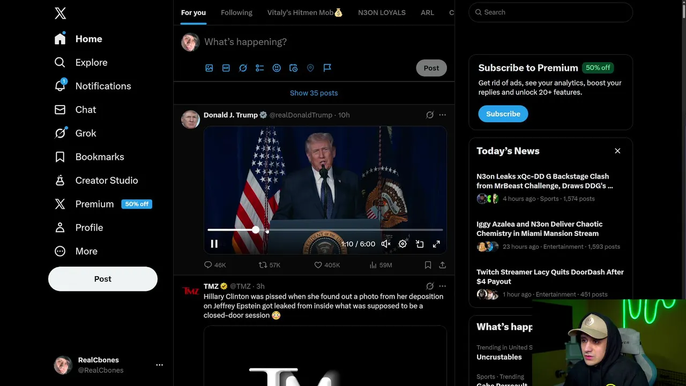Open TMZ logo avatar

(x=190, y=291)
